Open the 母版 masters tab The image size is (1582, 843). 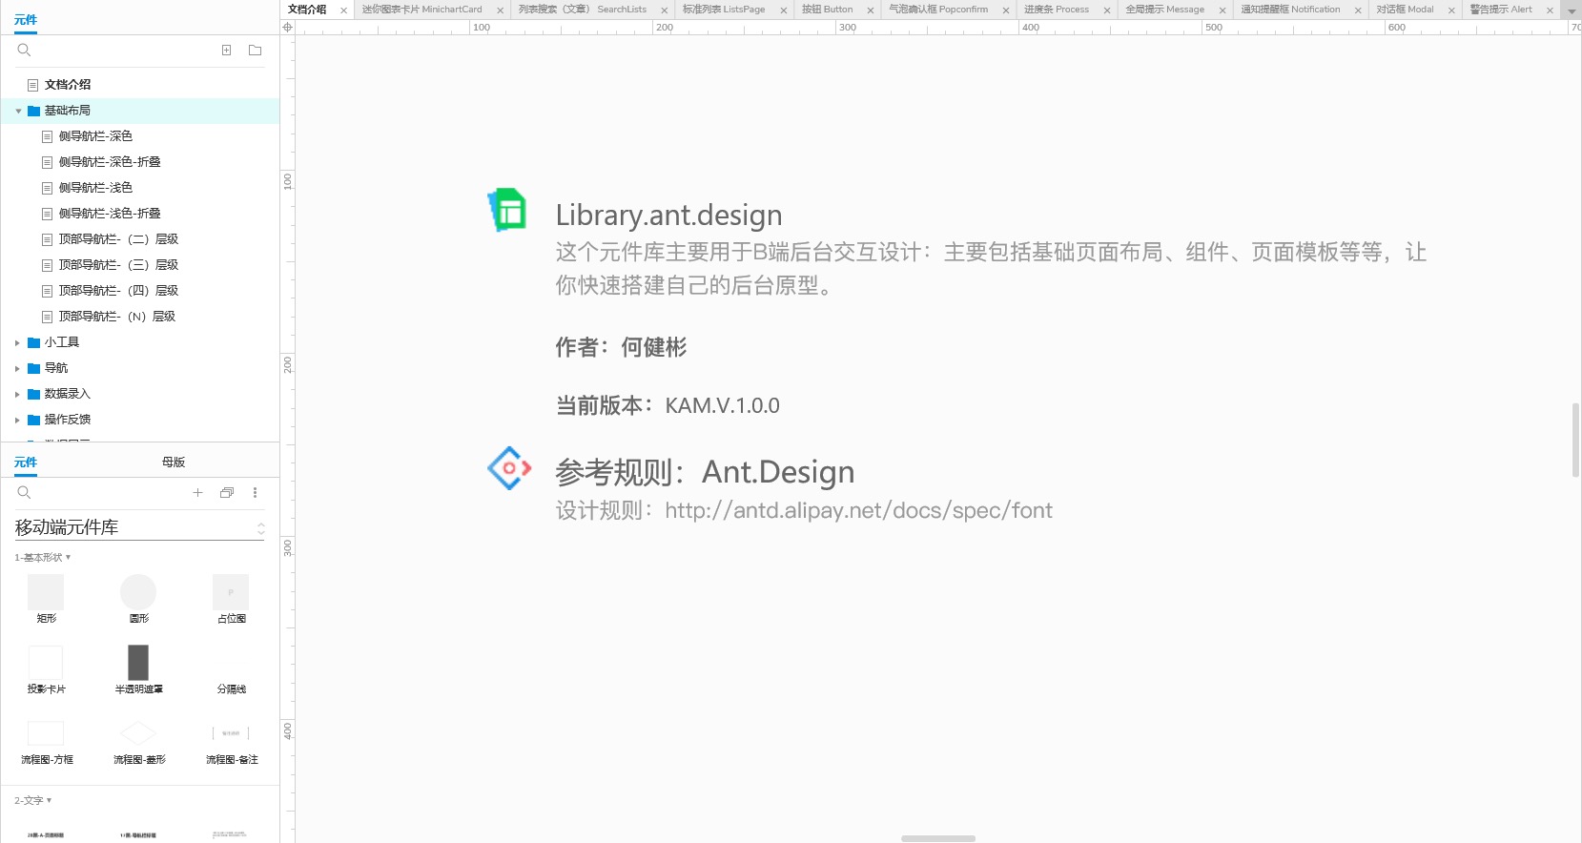[174, 463]
